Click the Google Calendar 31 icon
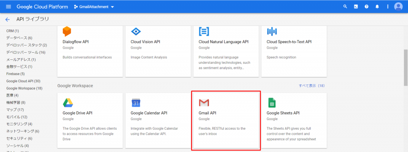The width and height of the screenshot is (408, 152). click(x=136, y=103)
